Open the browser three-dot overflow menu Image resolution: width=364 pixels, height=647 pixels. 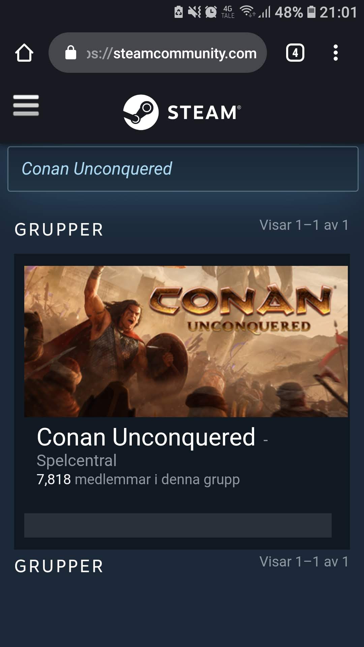coord(335,53)
